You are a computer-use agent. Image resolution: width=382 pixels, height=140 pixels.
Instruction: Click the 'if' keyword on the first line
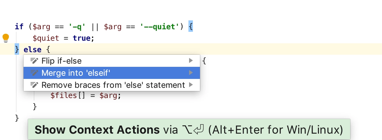pos(19,27)
